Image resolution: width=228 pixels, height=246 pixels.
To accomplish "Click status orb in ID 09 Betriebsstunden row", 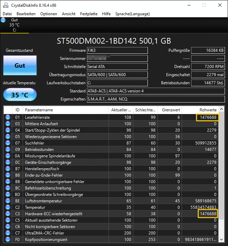I will pos(8,149).
